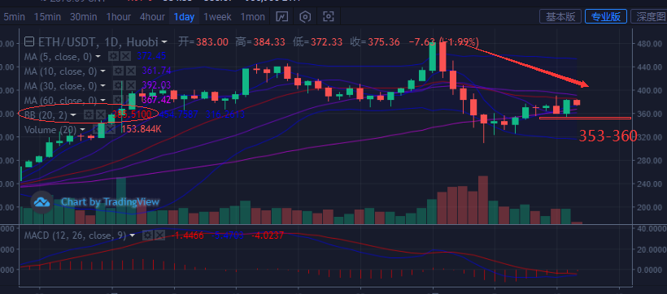667x294 pixels.
Task: Open settings gear for MA (60, close, 0)
Action: point(118,100)
